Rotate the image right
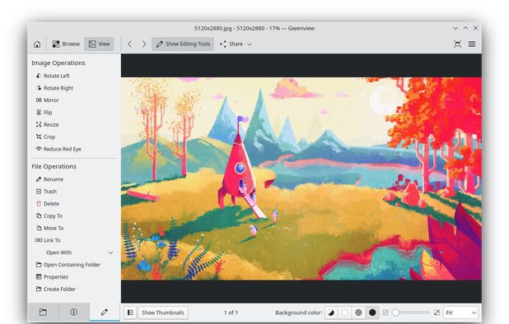The height and width of the screenshot is (324, 509). [x=54, y=88]
